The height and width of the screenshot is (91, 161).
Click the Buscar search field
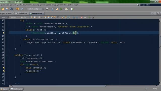pyautogui.click(x=150, y=5)
